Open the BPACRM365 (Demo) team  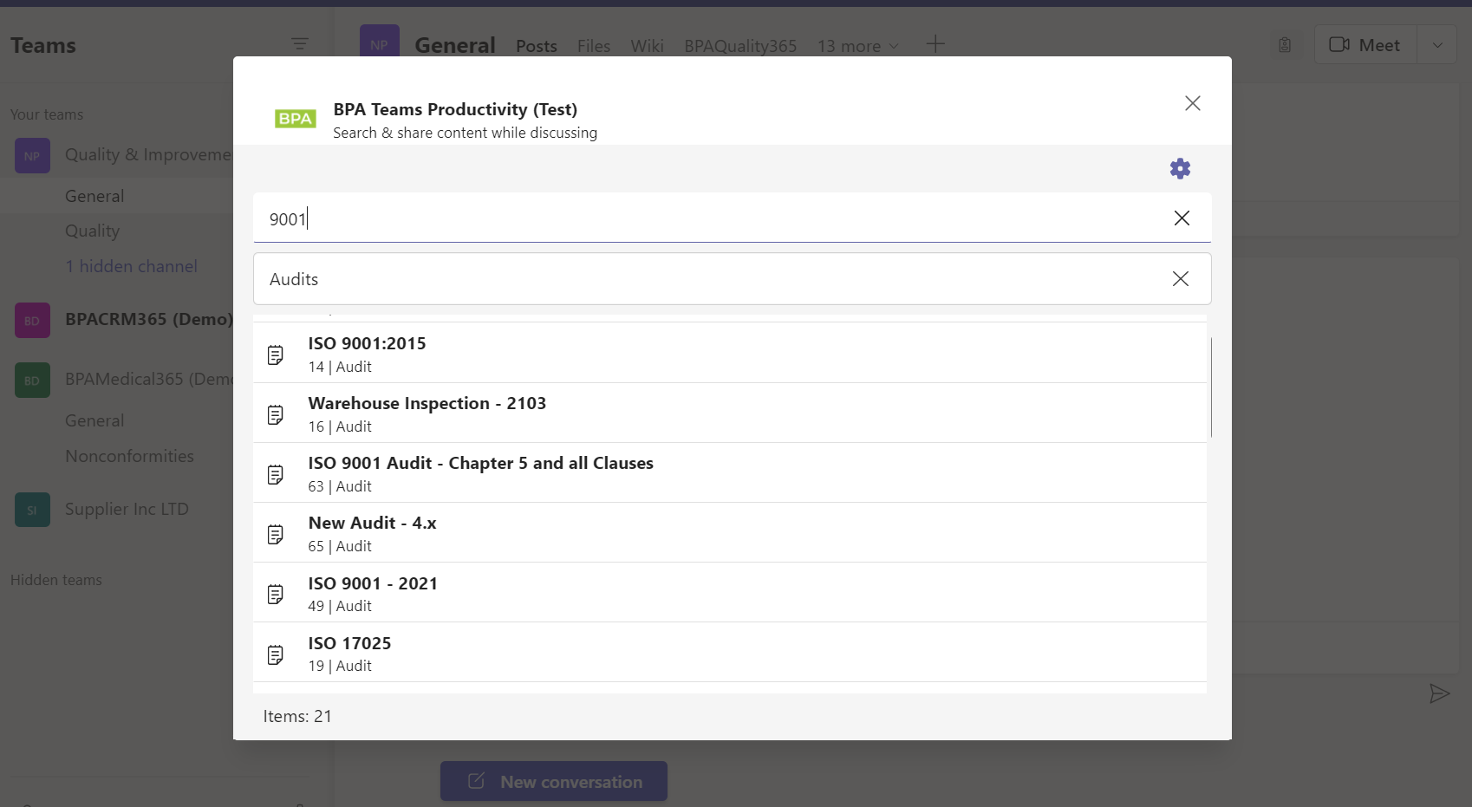(149, 319)
